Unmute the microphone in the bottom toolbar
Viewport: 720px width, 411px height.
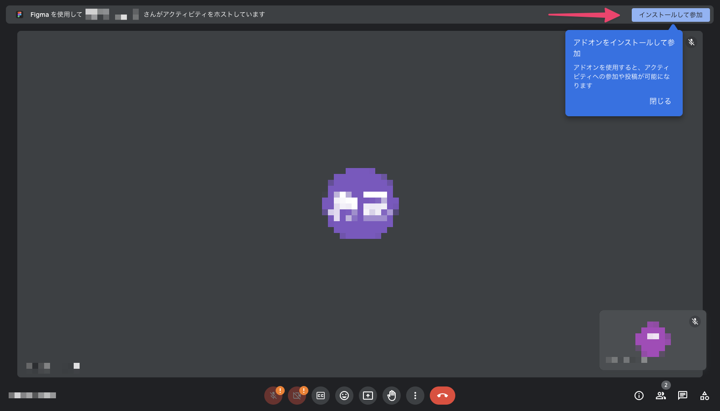click(272, 396)
